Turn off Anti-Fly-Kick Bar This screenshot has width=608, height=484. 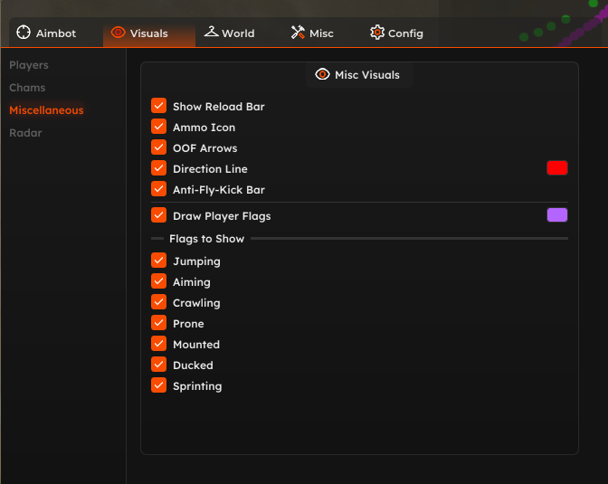pos(159,189)
